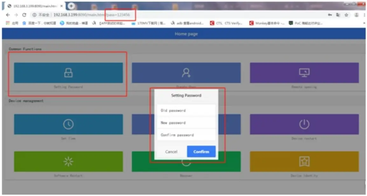Open the adb android bookmark
367x196 pixels.
(187, 23)
